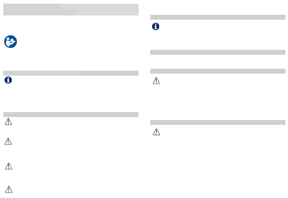Click the info icon in the right column
The image size is (288, 198).
coord(156,26)
